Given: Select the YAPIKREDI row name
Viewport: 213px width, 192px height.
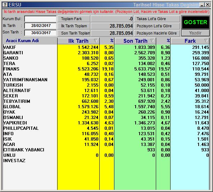Looking at the screenshot, I should point(15,123).
